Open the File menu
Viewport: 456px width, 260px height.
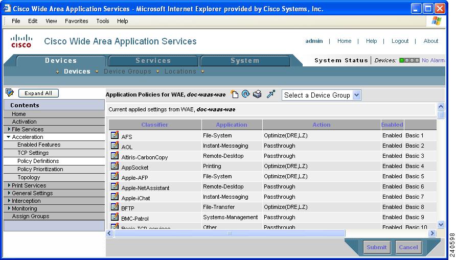[16, 21]
